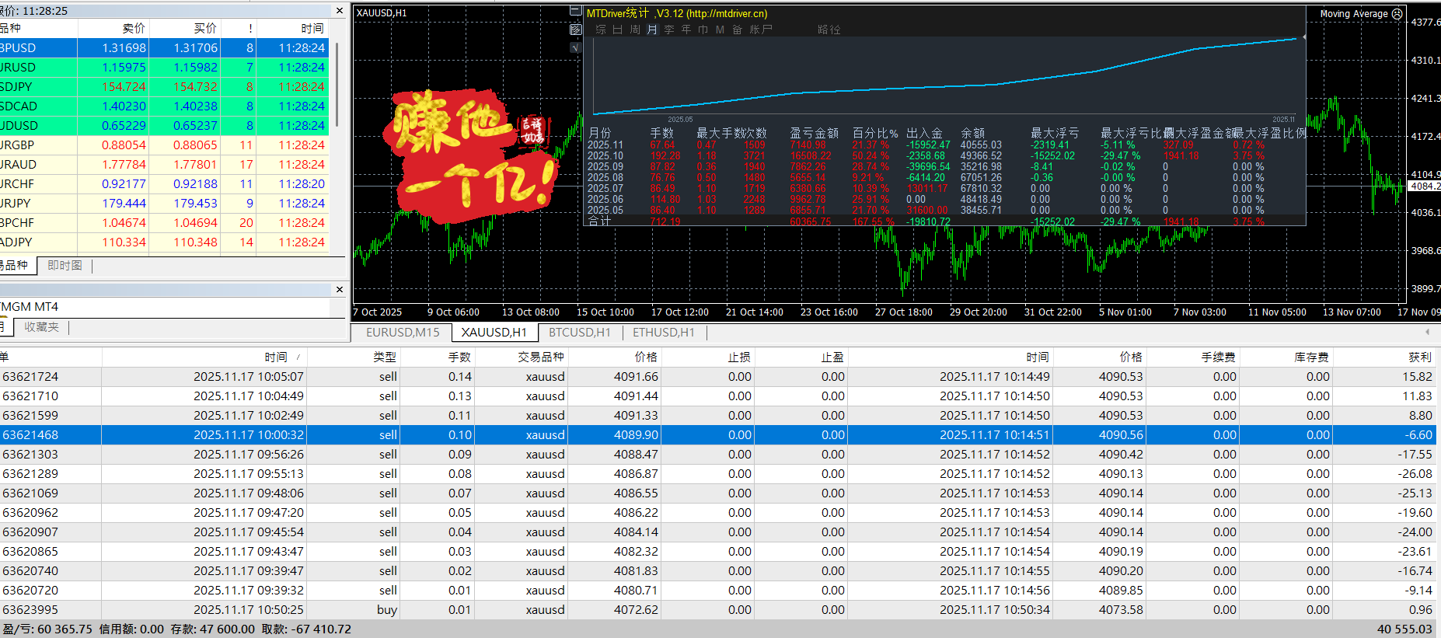Select the buy order 63623995 row
Viewport: 1441px width, 638px height.
pos(718,610)
